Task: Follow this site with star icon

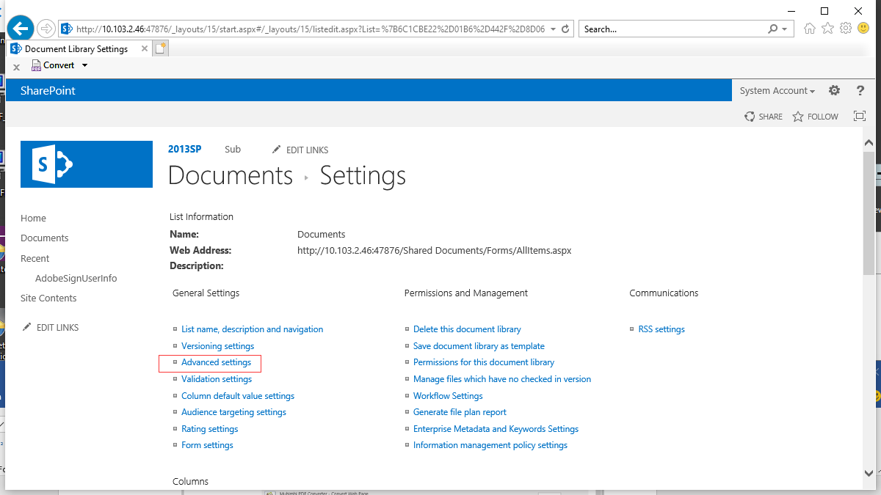Action: coord(815,117)
